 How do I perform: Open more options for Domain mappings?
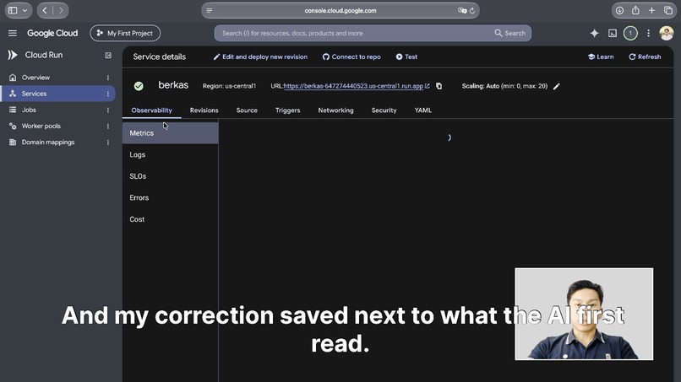click(108, 143)
